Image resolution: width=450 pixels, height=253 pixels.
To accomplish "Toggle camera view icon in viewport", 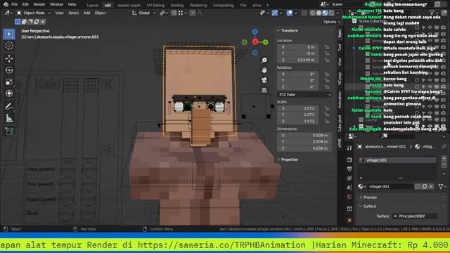I will coord(264,80).
